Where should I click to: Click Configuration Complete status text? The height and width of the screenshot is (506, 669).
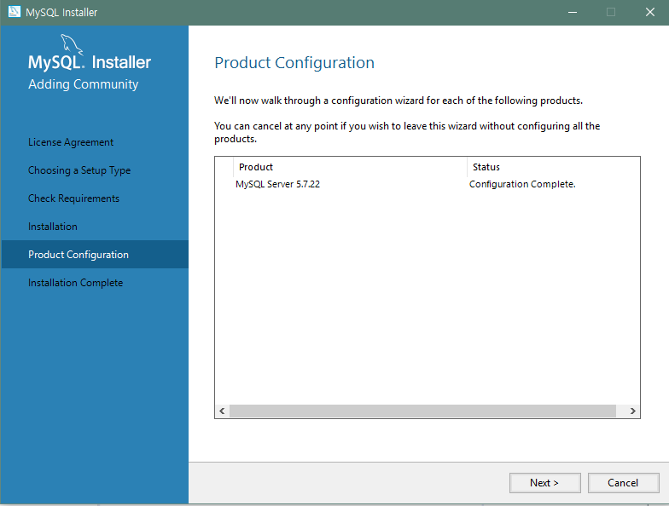click(x=522, y=184)
